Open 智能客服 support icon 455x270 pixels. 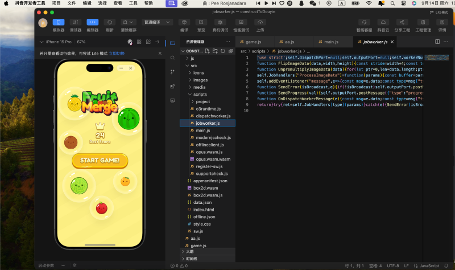pos(364,22)
